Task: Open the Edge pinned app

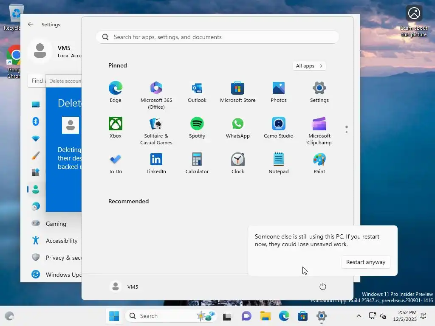Action: point(116,92)
